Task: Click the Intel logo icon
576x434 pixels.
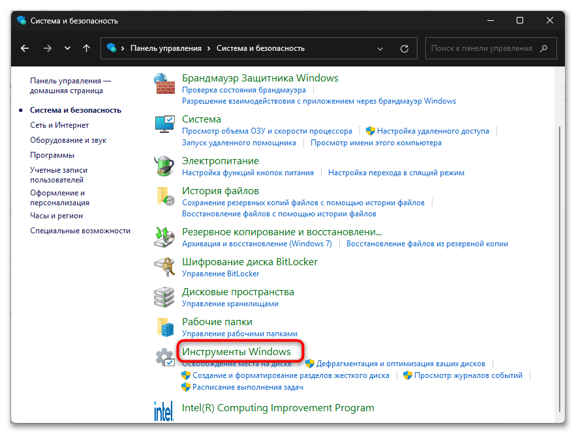Action: click(164, 411)
